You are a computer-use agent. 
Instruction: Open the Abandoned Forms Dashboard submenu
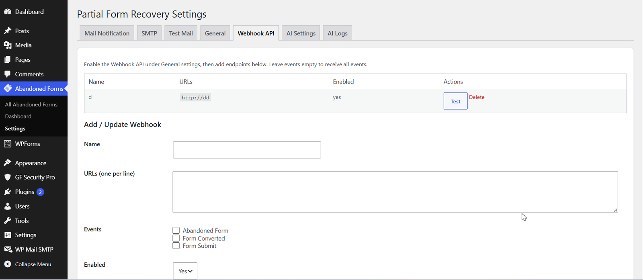(x=18, y=116)
